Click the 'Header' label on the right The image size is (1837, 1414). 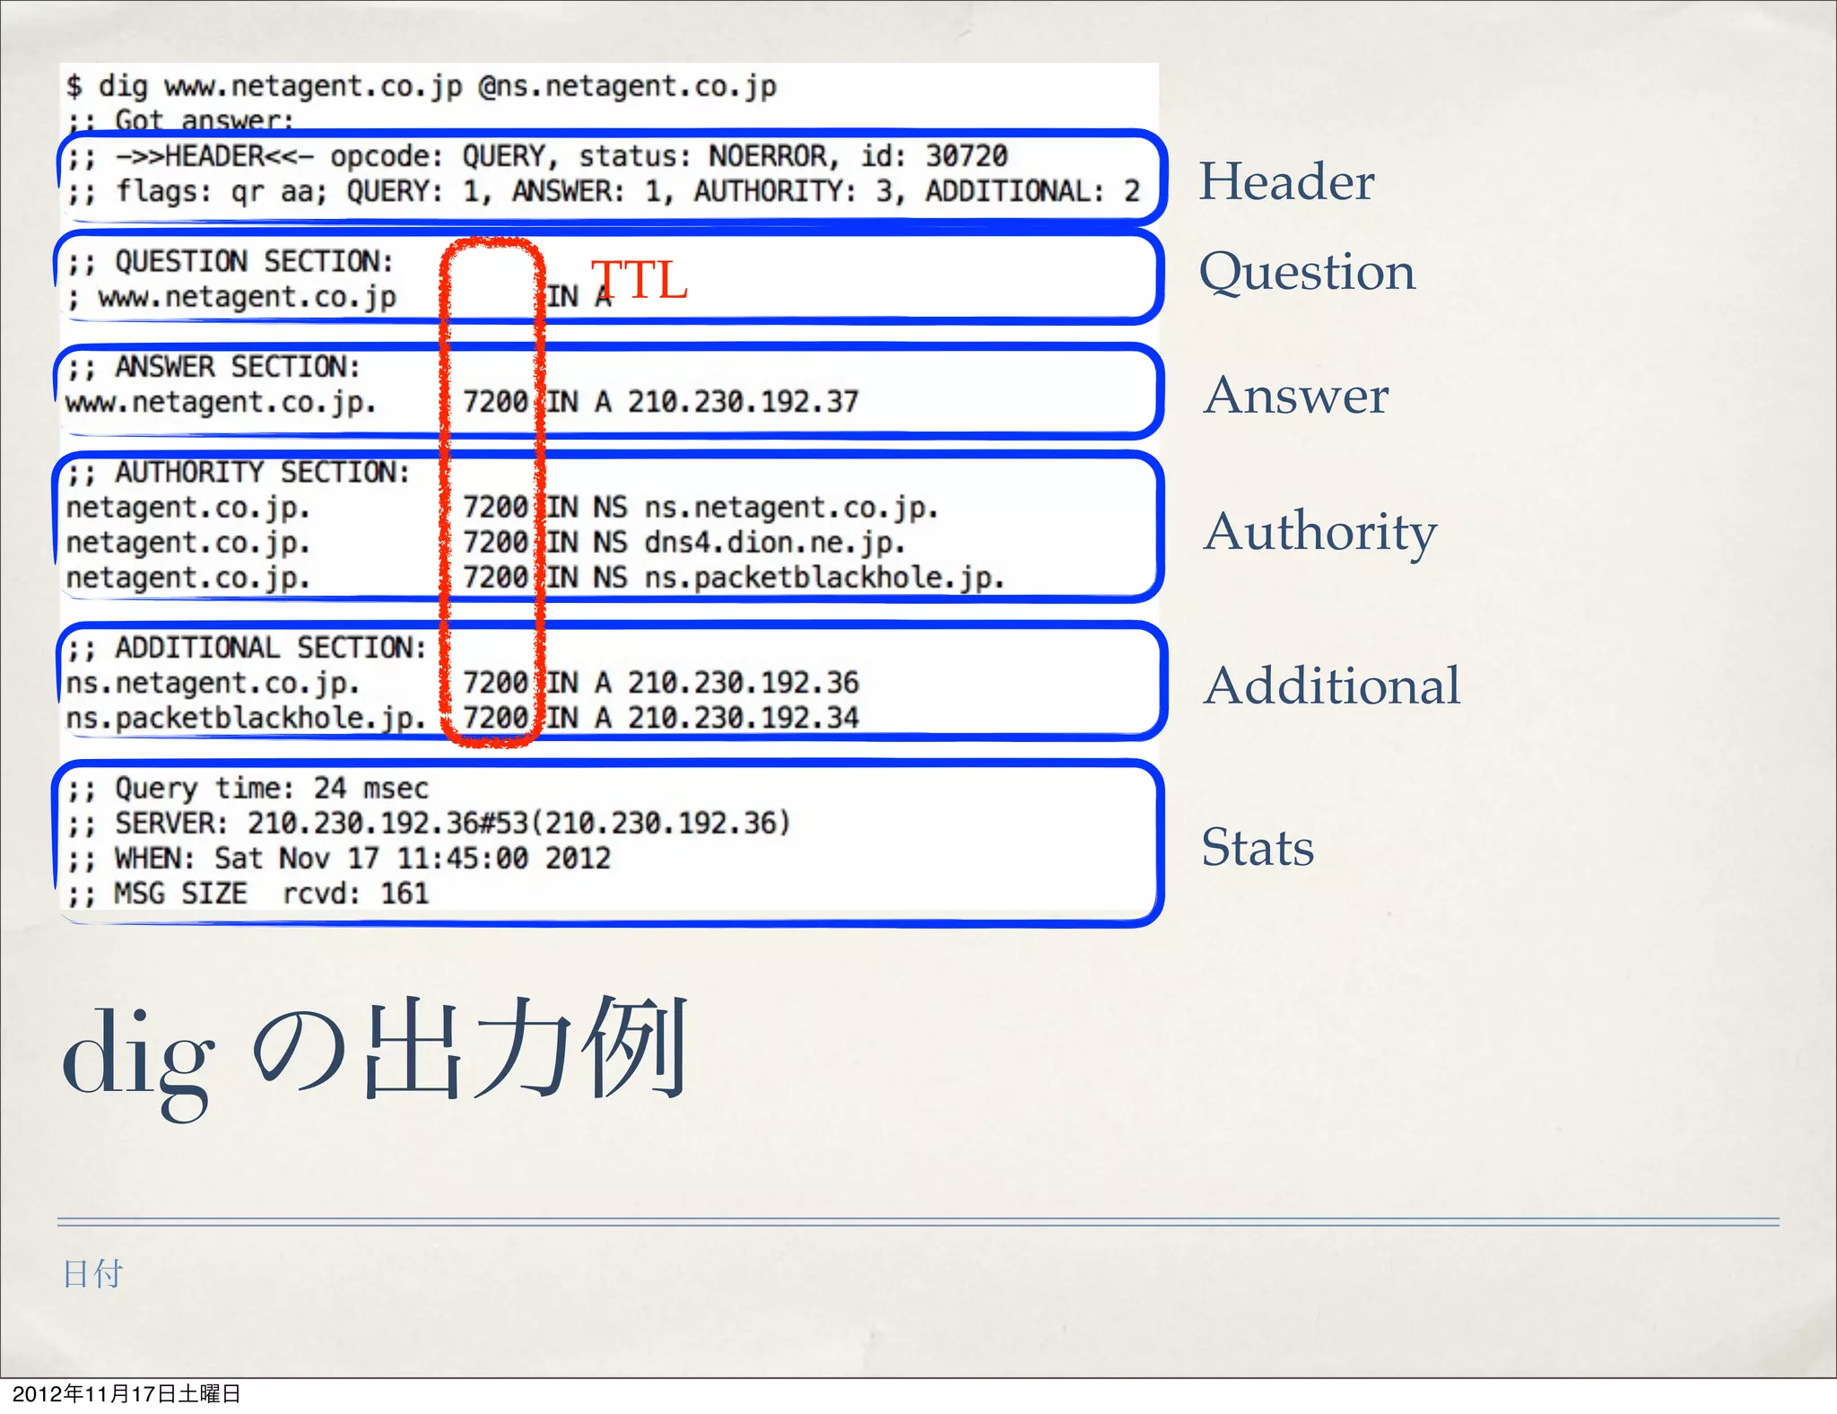(1286, 181)
